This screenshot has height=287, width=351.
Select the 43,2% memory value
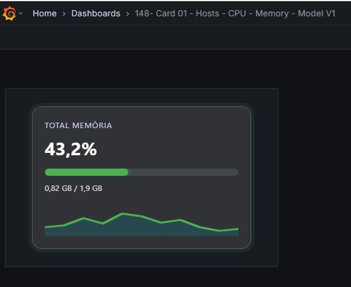(x=71, y=149)
